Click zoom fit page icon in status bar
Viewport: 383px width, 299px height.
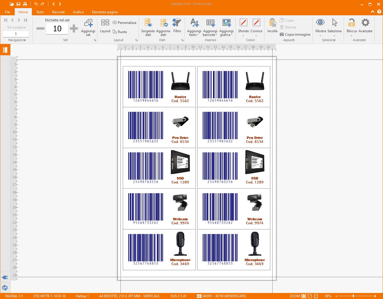[x=304, y=296]
